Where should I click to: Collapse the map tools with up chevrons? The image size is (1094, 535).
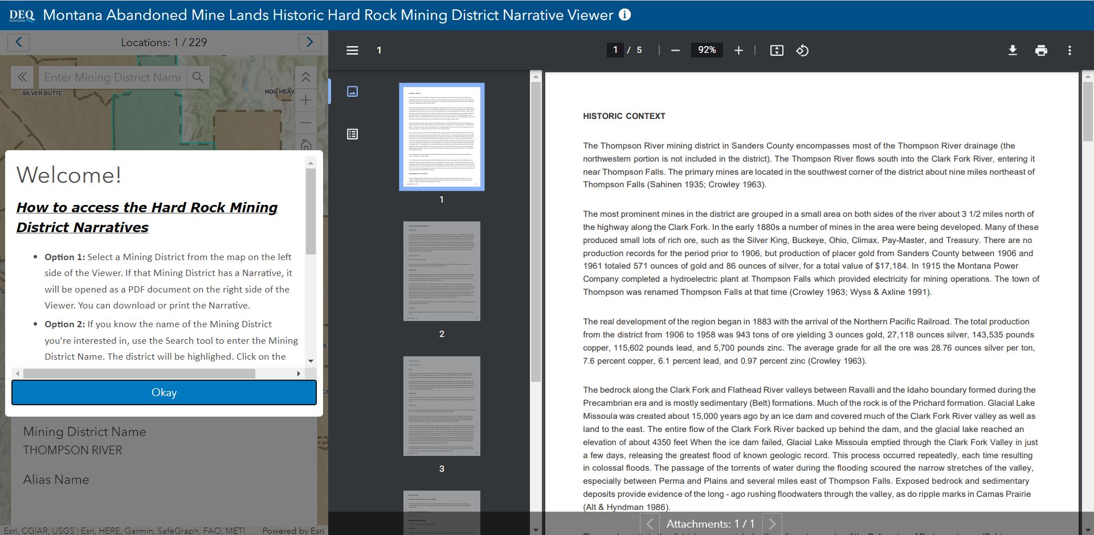[305, 77]
